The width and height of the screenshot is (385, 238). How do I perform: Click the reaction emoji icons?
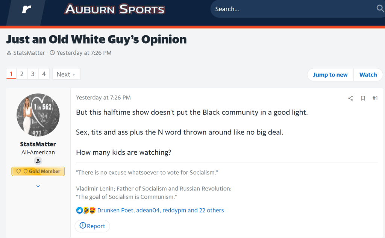click(x=86, y=210)
